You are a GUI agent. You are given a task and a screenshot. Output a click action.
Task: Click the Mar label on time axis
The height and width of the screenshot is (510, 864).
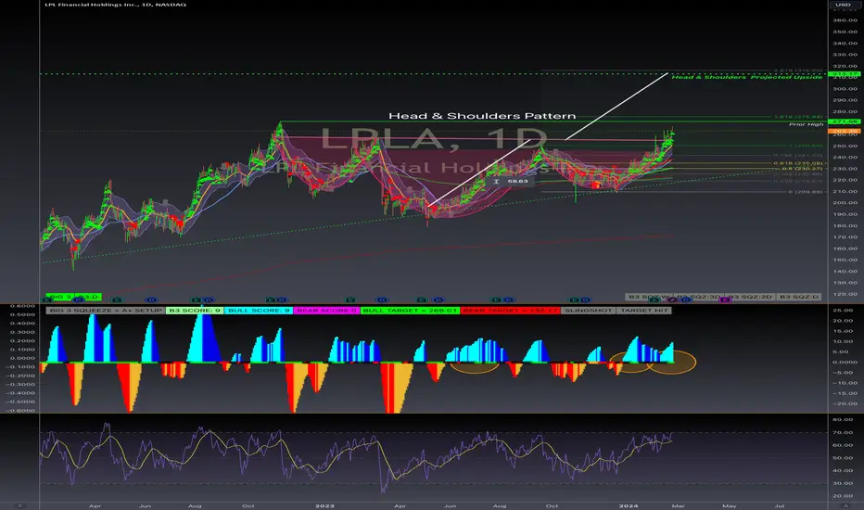(x=679, y=505)
